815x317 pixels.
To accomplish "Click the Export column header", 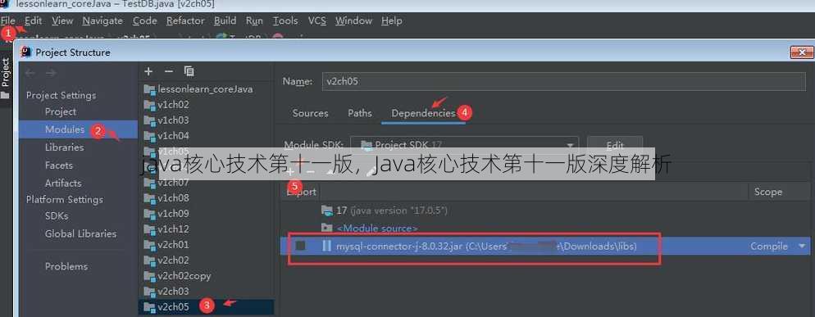I will point(301,192).
